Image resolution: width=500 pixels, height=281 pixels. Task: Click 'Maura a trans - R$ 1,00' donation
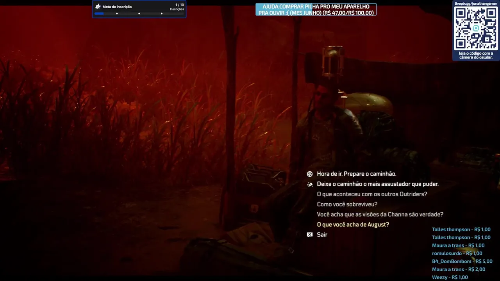click(x=458, y=245)
